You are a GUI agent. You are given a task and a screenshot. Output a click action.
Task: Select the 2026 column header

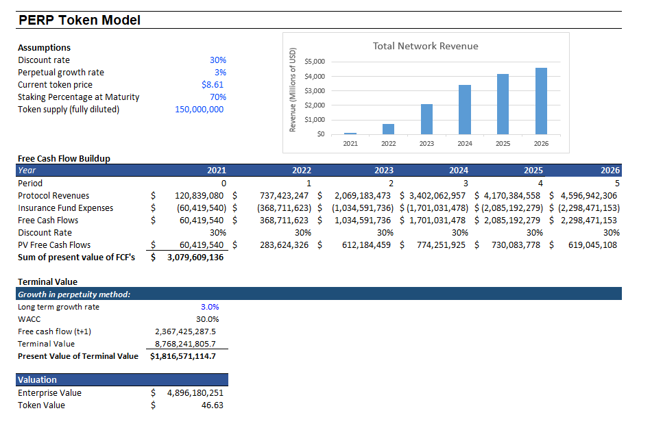tap(610, 171)
